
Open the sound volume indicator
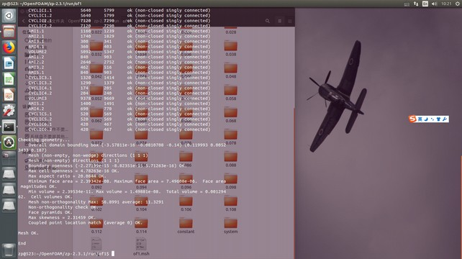tap(435, 4)
